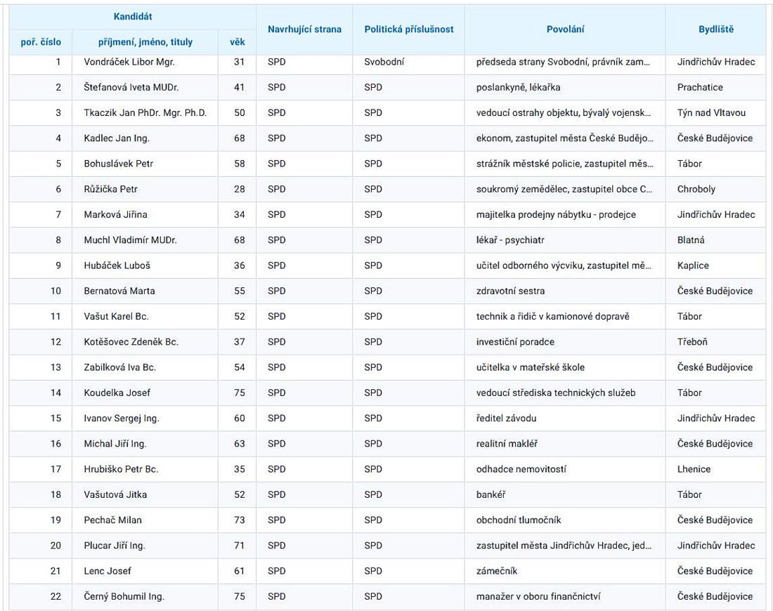Click the 'bankéř' occupation cell
773x611 pixels.
tap(491, 494)
